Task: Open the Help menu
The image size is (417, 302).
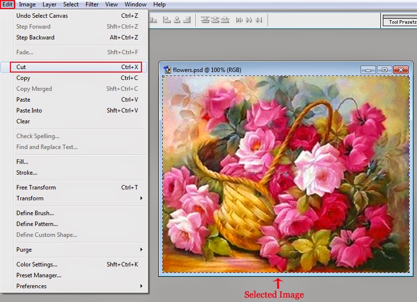Action: (x=159, y=4)
